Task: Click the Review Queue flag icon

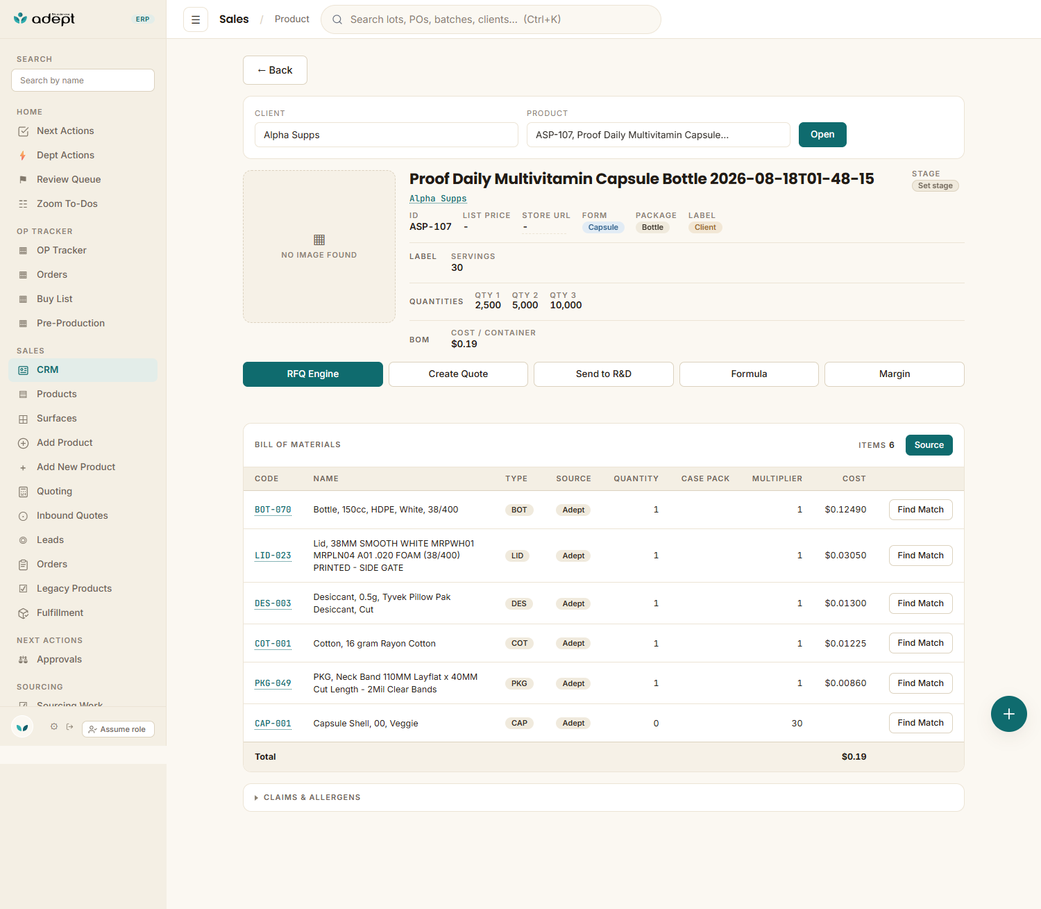Action: (x=24, y=180)
